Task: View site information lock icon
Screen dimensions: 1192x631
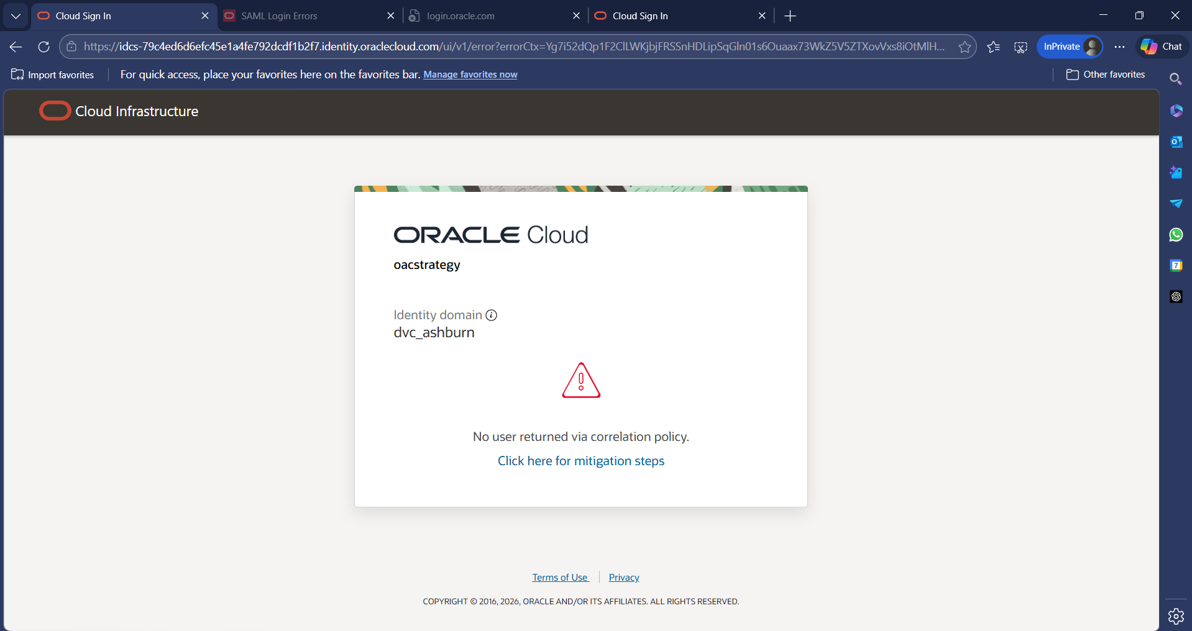Action: pyautogui.click(x=71, y=47)
